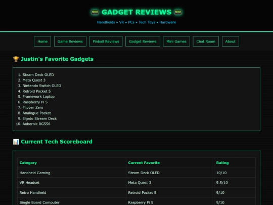
Task: Select list item 'Retroid Pocket 5'
Action: tap(36, 91)
